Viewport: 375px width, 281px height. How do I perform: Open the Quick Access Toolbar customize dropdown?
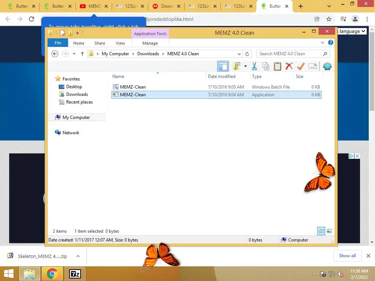tap(78, 33)
